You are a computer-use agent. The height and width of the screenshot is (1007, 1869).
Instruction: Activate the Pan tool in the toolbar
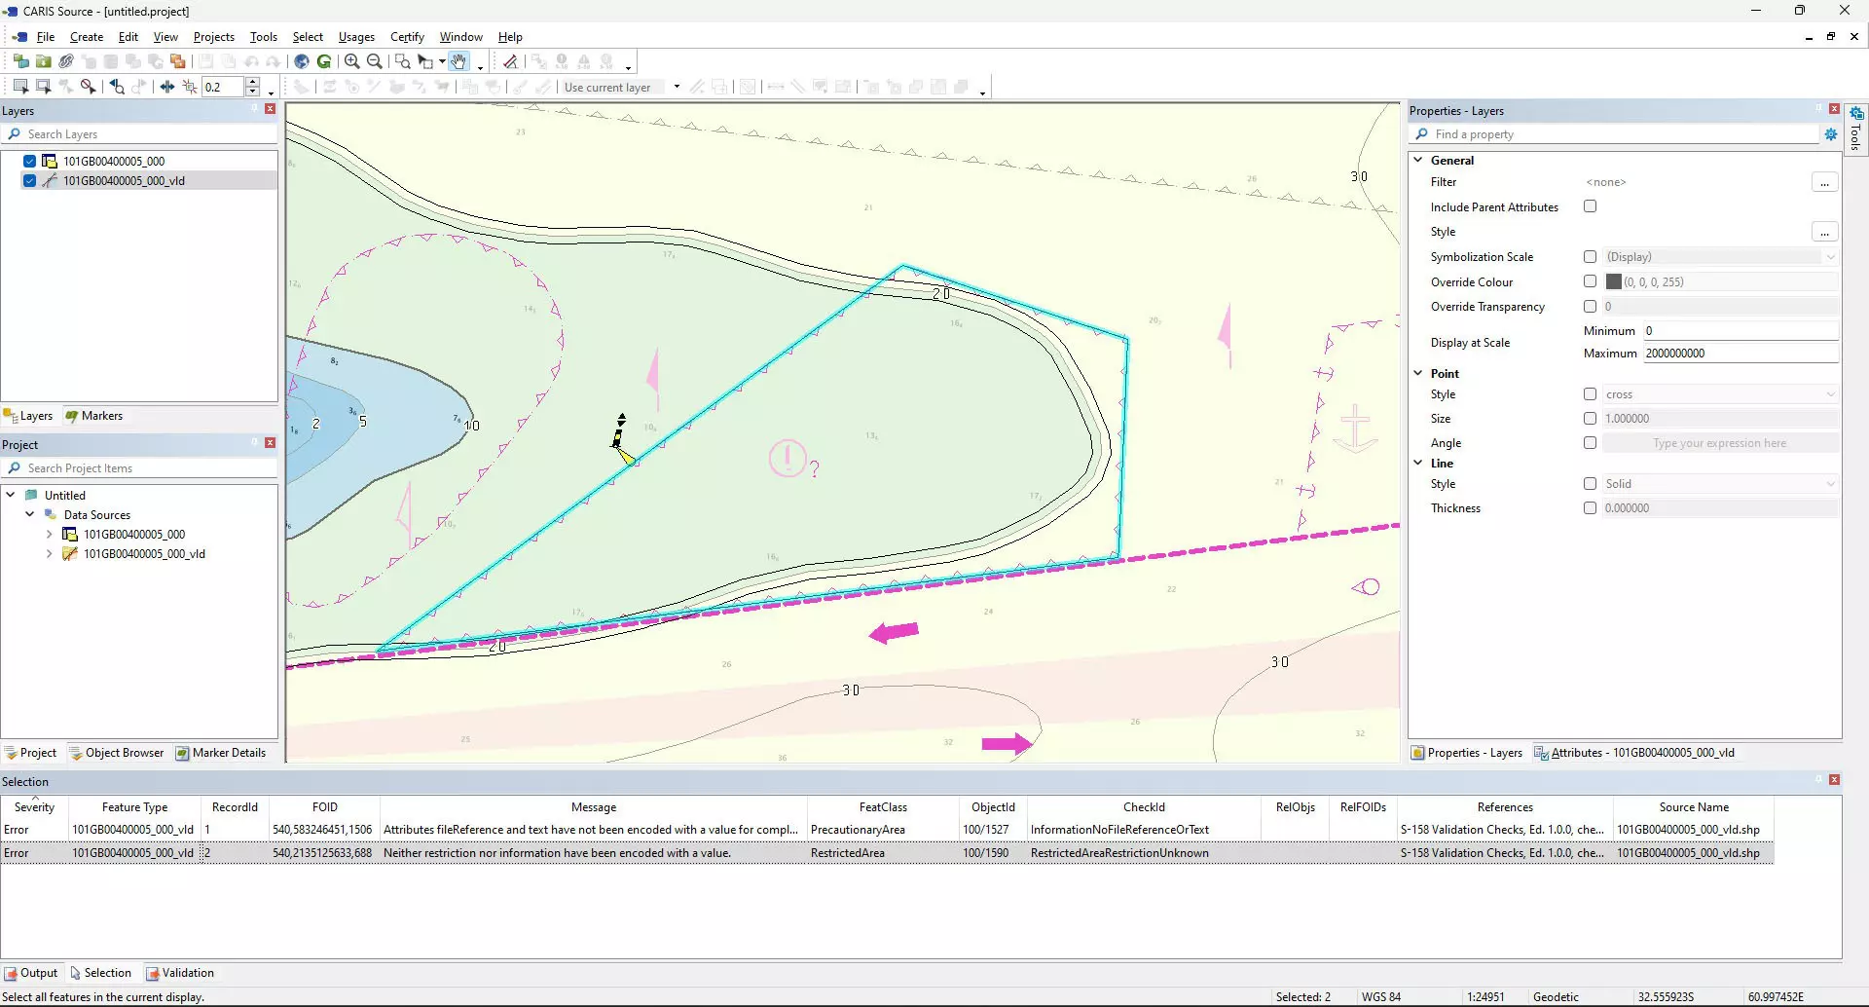[x=458, y=61]
